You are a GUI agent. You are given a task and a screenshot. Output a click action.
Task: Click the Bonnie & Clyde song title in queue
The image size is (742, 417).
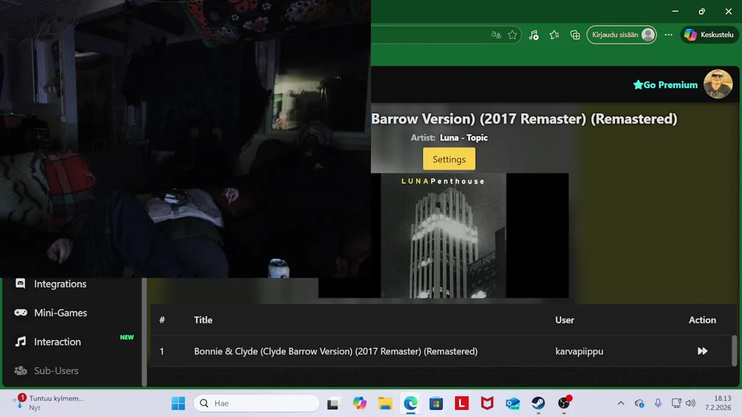pos(336,351)
